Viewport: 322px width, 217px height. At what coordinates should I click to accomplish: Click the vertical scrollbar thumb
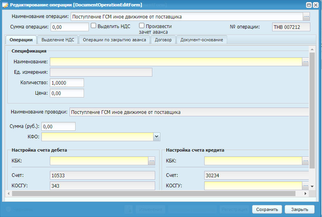click(x=312, y=110)
